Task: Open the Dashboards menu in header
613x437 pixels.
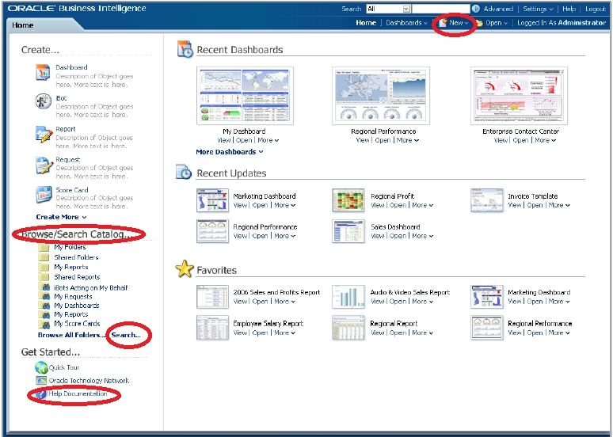Action: click(406, 23)
